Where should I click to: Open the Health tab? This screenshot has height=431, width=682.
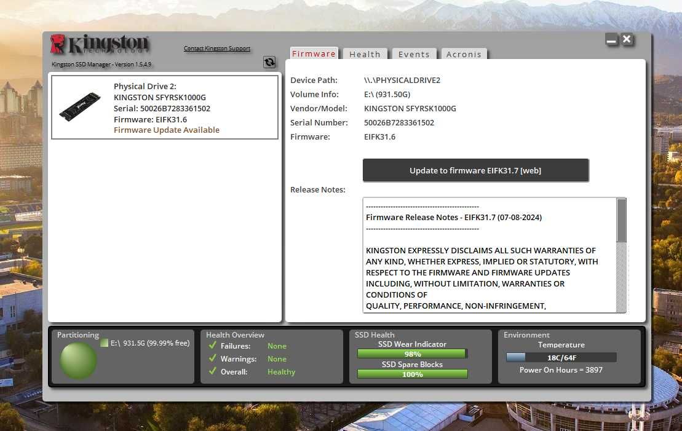click(365, 54)
